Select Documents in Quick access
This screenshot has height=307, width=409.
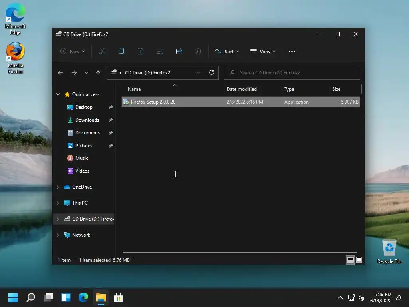click(x=87, y=133)
